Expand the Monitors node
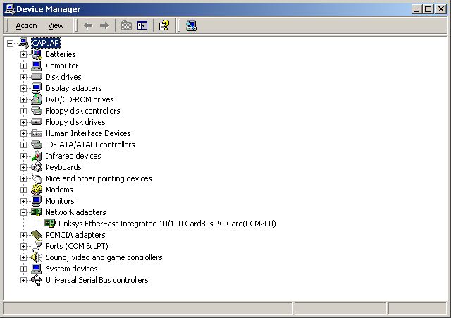 [x=23, y=201]
